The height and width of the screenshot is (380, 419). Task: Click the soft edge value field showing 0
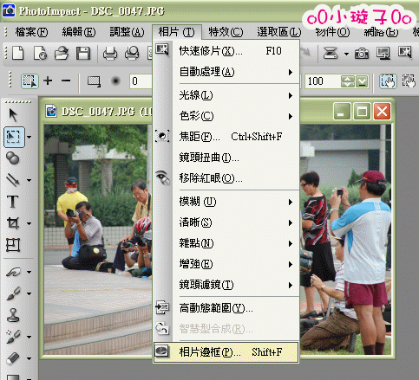coord(141,81)
